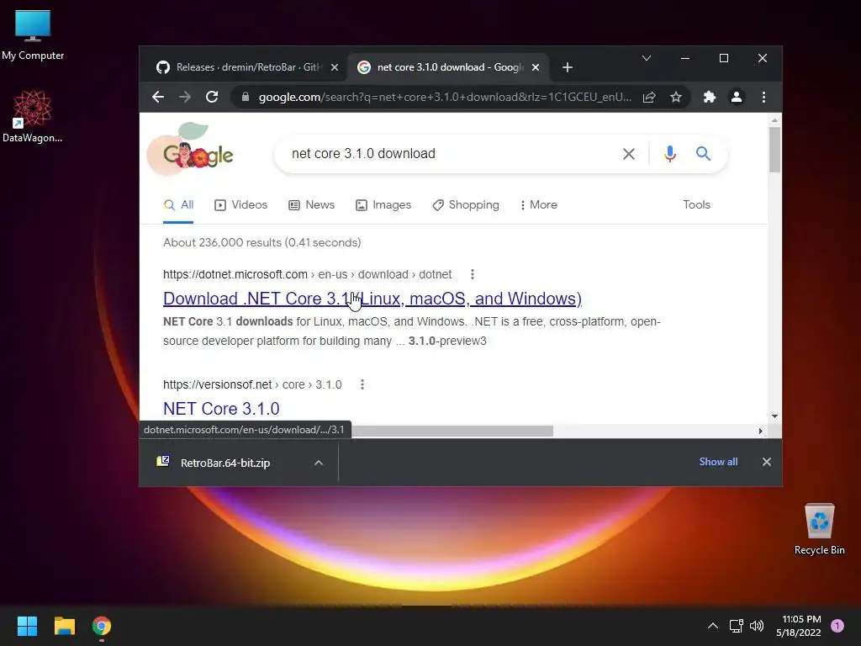Image resolution: width=861 pixels, height=646 pixels.
Task: Expand the More search filters
Action: (539, 205)
